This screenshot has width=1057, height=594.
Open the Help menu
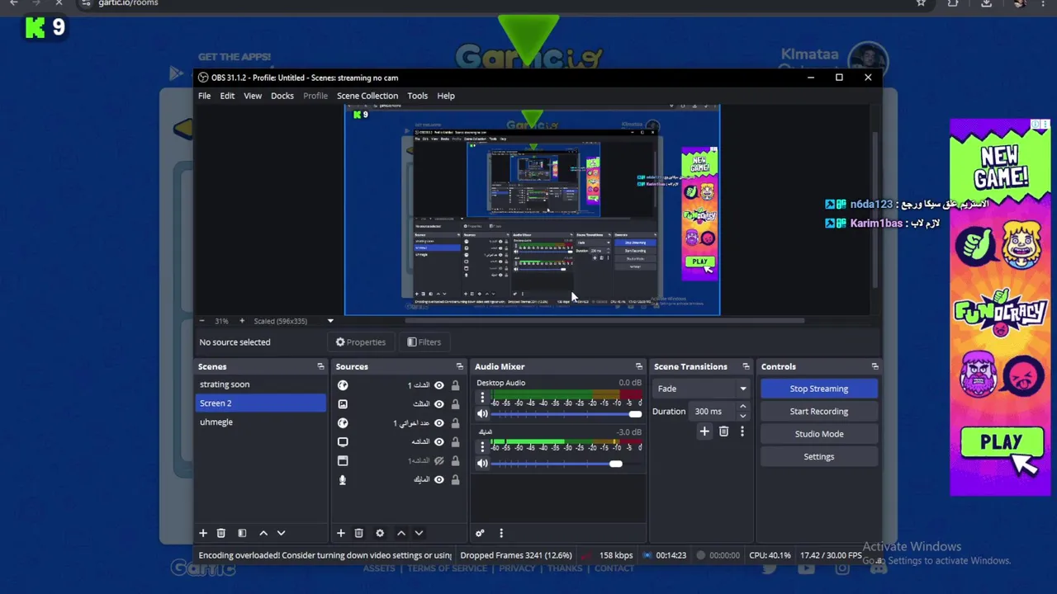tap(446, 96)
